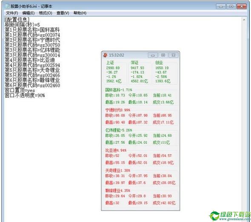Click the stock helper app icon beside 15:32:02
The image size is (251, 222).
105,55
